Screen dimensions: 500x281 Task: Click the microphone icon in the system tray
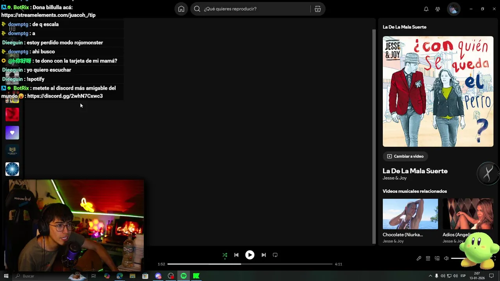coord(437,276)
